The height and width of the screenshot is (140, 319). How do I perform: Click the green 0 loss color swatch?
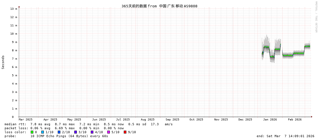tap(32, 132)
